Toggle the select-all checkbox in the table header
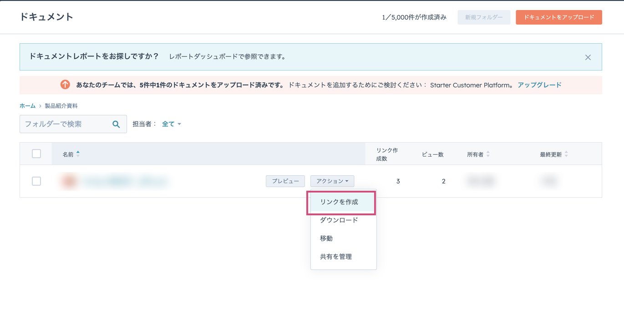624x335 pixels. 36,153
